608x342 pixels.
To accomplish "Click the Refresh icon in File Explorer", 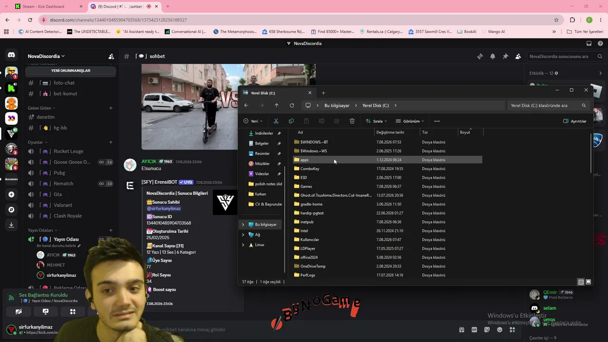I will [292, 105].
